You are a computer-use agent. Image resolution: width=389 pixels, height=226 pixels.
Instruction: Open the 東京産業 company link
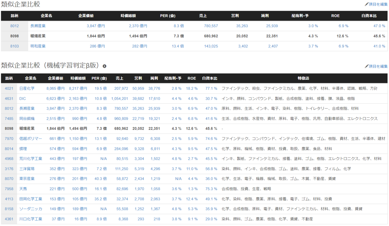[27, 179]
